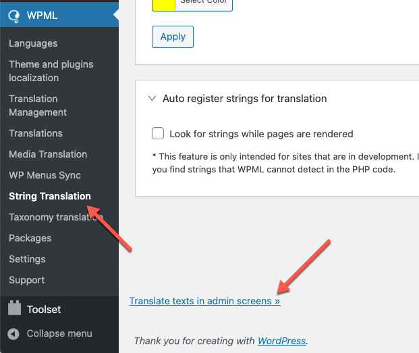Open the Select Color picker button
The image size is (419, 353).
coord(204,4)
